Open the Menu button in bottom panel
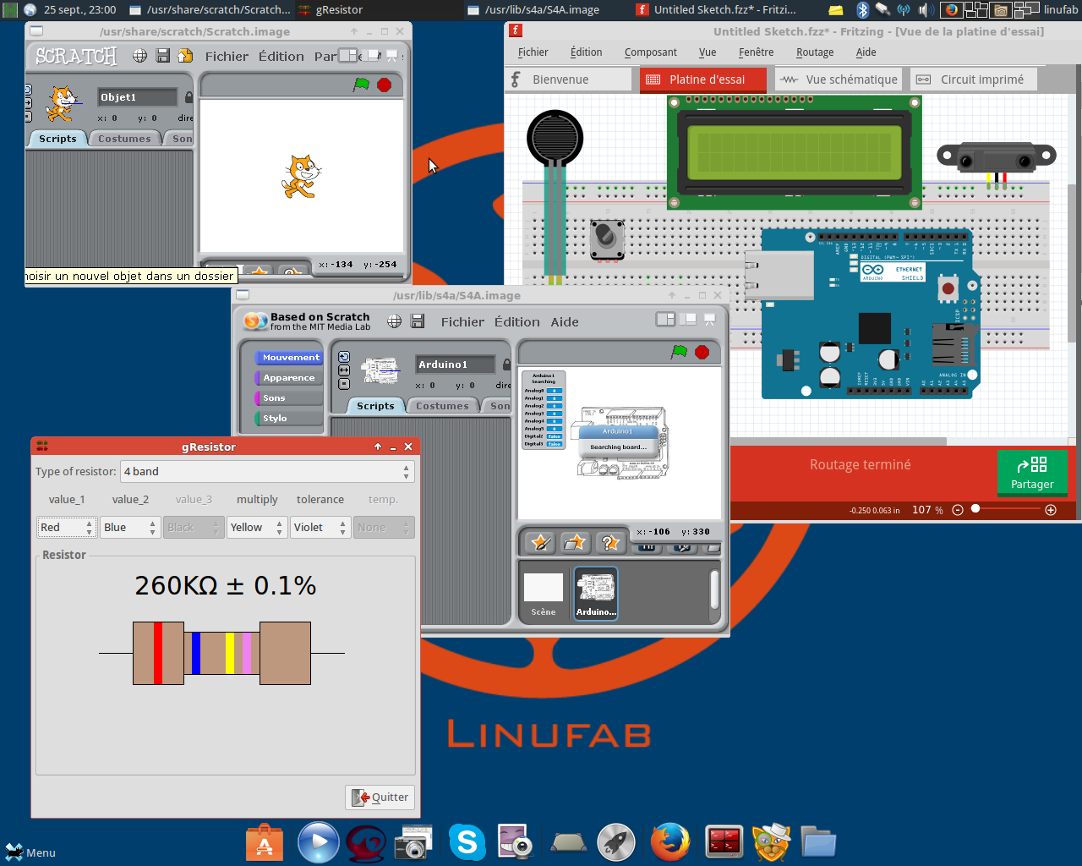 point(30,852)
